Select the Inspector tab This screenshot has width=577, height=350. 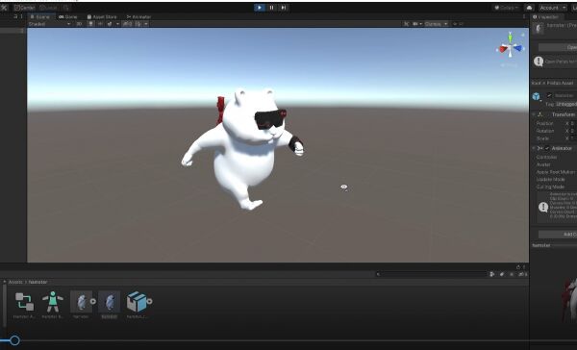pyautogui.click(x=546, y=17)
